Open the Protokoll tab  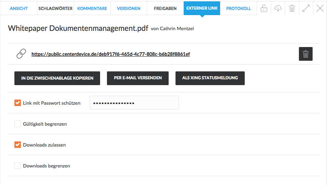239,8
